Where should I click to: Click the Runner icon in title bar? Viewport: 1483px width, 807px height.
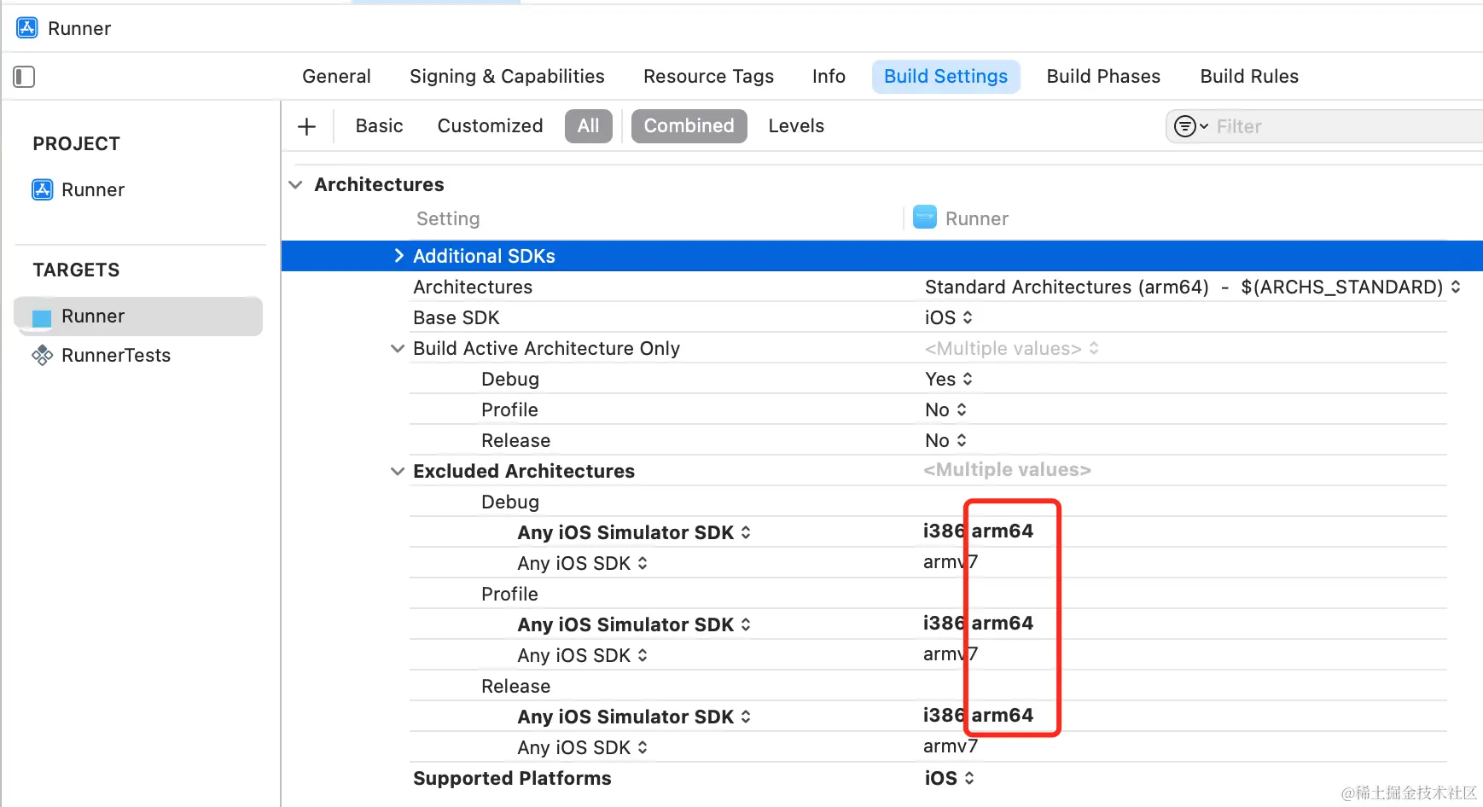click(27, 28)
